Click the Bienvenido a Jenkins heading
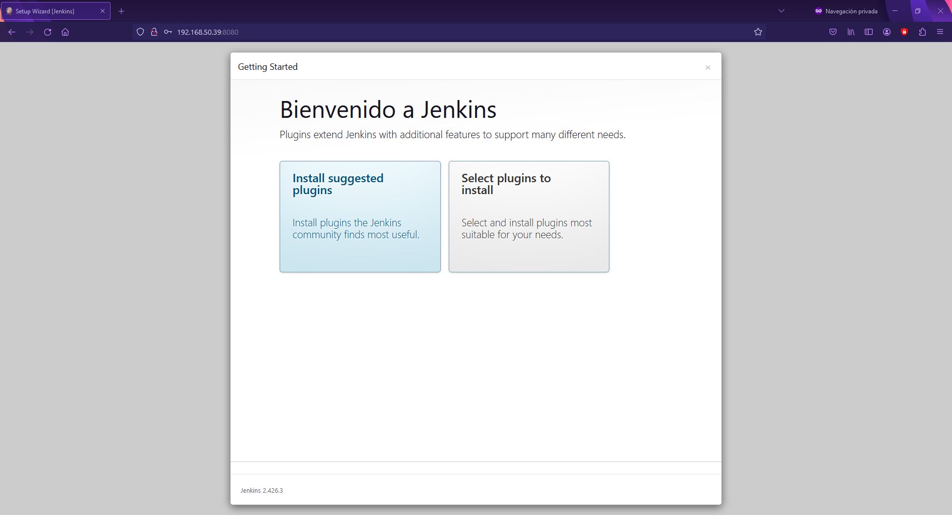Viewport: 952px width, 515px height. coord(388,109)
